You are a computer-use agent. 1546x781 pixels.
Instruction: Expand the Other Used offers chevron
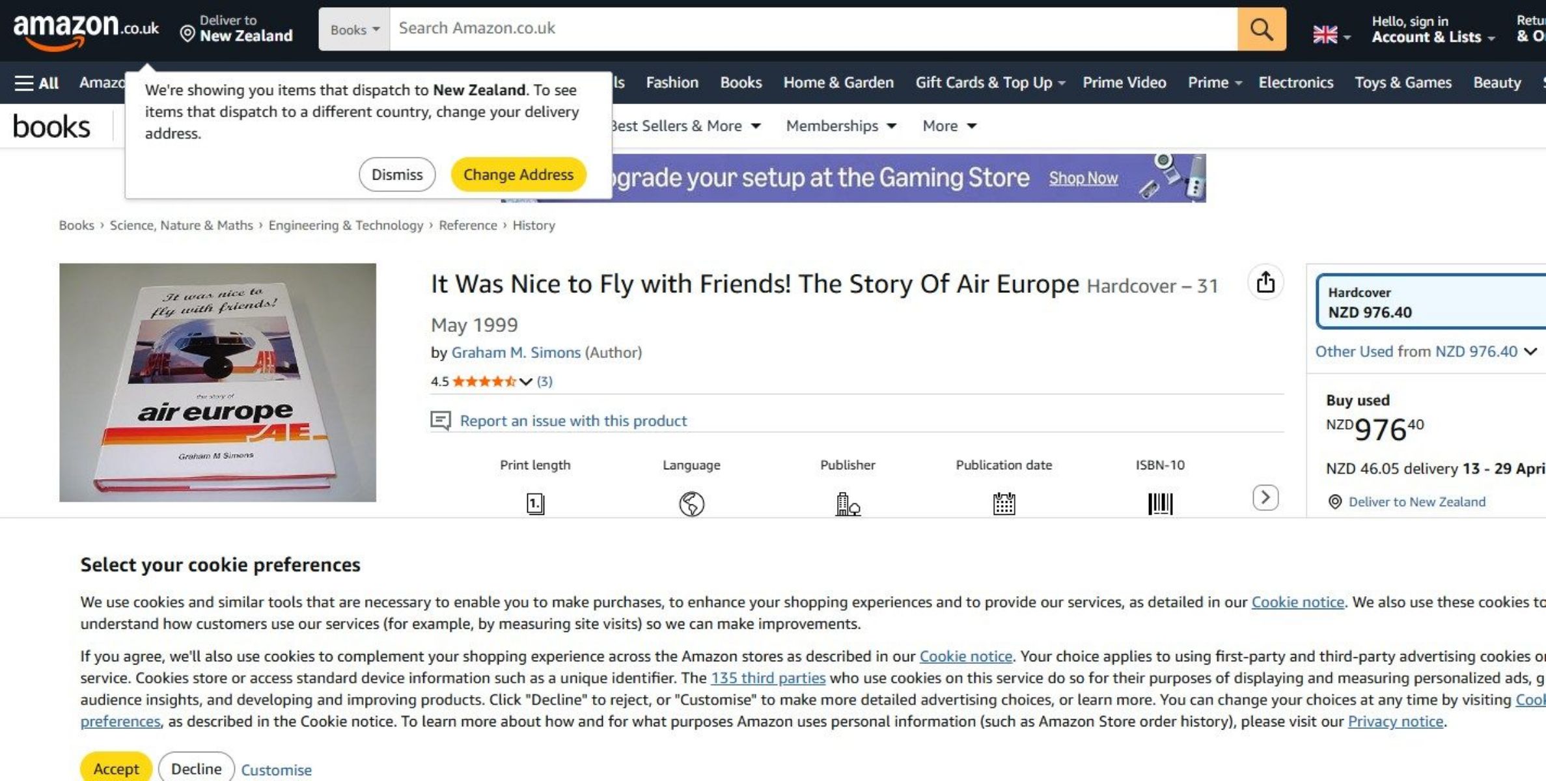[1530, 351]
